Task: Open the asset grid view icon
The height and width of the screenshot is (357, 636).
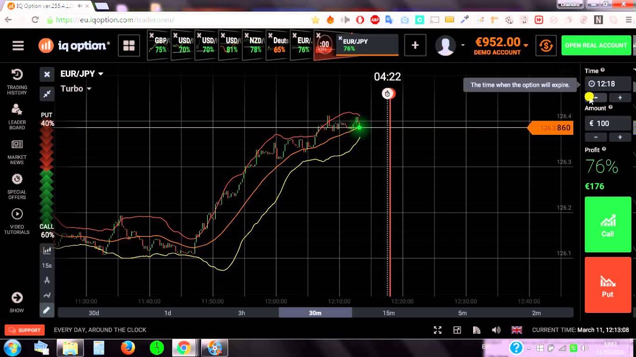Action: tap(129, 46)
